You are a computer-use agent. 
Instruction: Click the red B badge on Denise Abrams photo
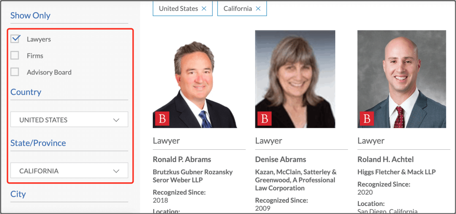[x=264, y=118]
